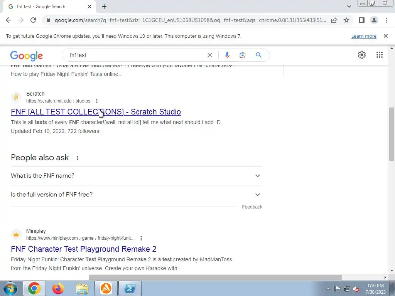Open a new browser tab
This screenshot has height=296, width=395.
tap(104, 7)
